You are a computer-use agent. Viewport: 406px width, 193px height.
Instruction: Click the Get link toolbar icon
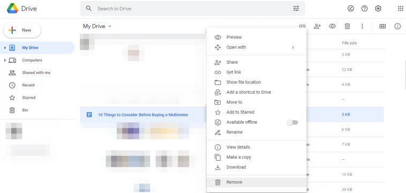click(x=302, y=26)
